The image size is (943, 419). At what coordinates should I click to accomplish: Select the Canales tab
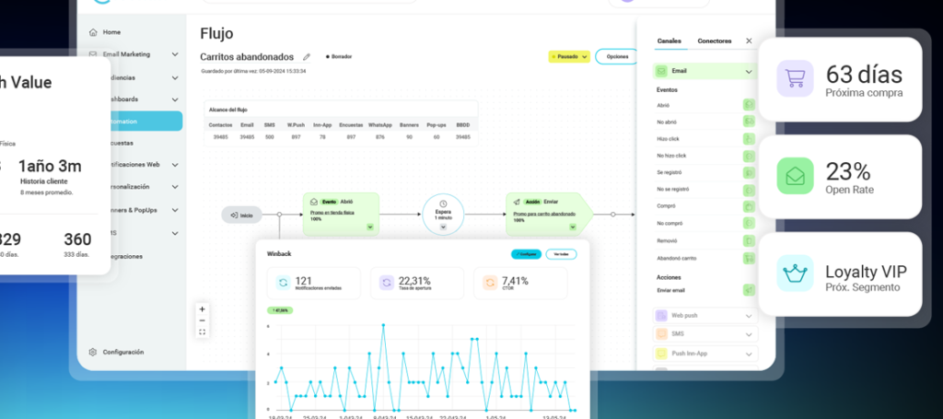[x=669, y=41]
